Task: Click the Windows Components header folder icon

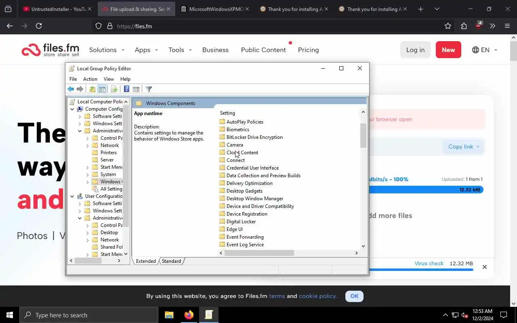Action: tap(139, 103)
